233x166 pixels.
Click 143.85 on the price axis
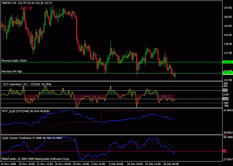pos(228,26)
